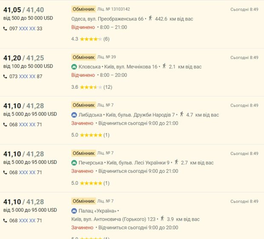Click the walking icon next to 442.6 км
This screenshot has width=264, height=239.
[x=150, y=18]
